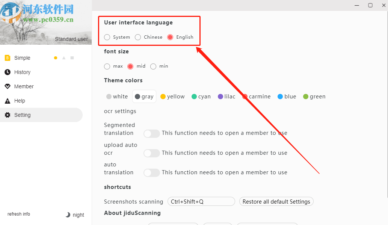Click Restore all default Settings button
The image size is (388, 225).
276,202
